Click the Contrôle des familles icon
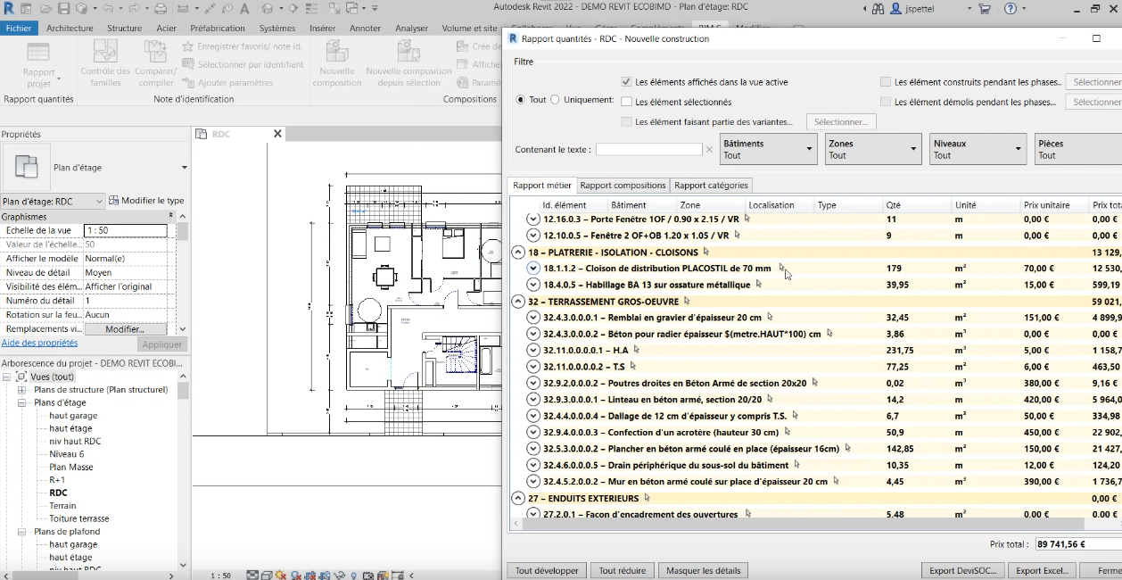 pyautogui.click(x=105, y=52)
